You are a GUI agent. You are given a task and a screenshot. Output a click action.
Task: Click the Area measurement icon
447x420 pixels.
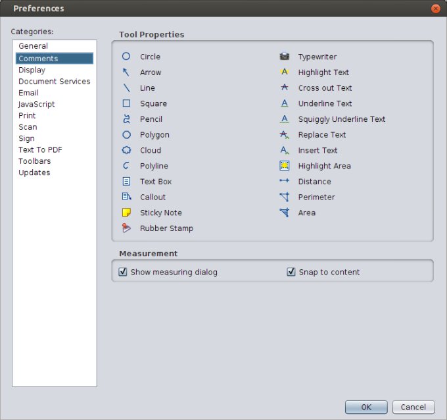285,213
